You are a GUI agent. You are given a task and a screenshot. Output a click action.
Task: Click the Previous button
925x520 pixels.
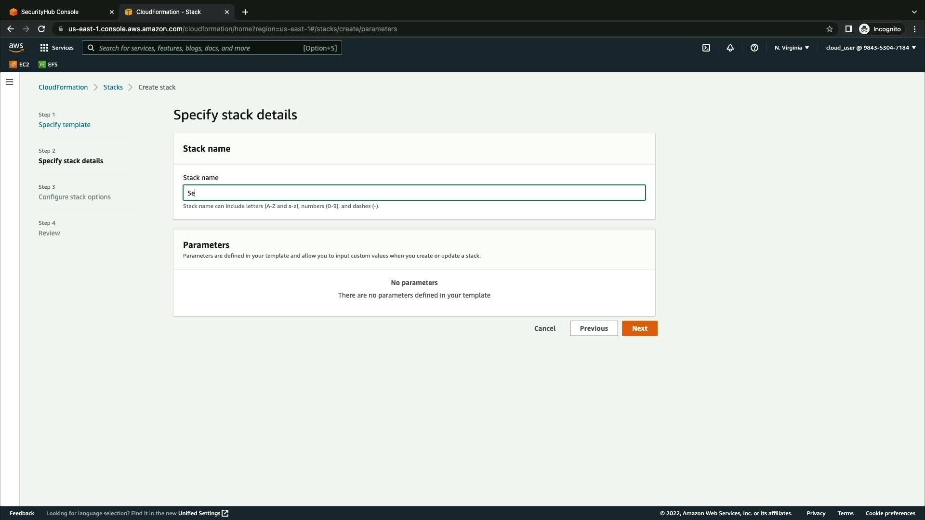(x=594, y=328)
